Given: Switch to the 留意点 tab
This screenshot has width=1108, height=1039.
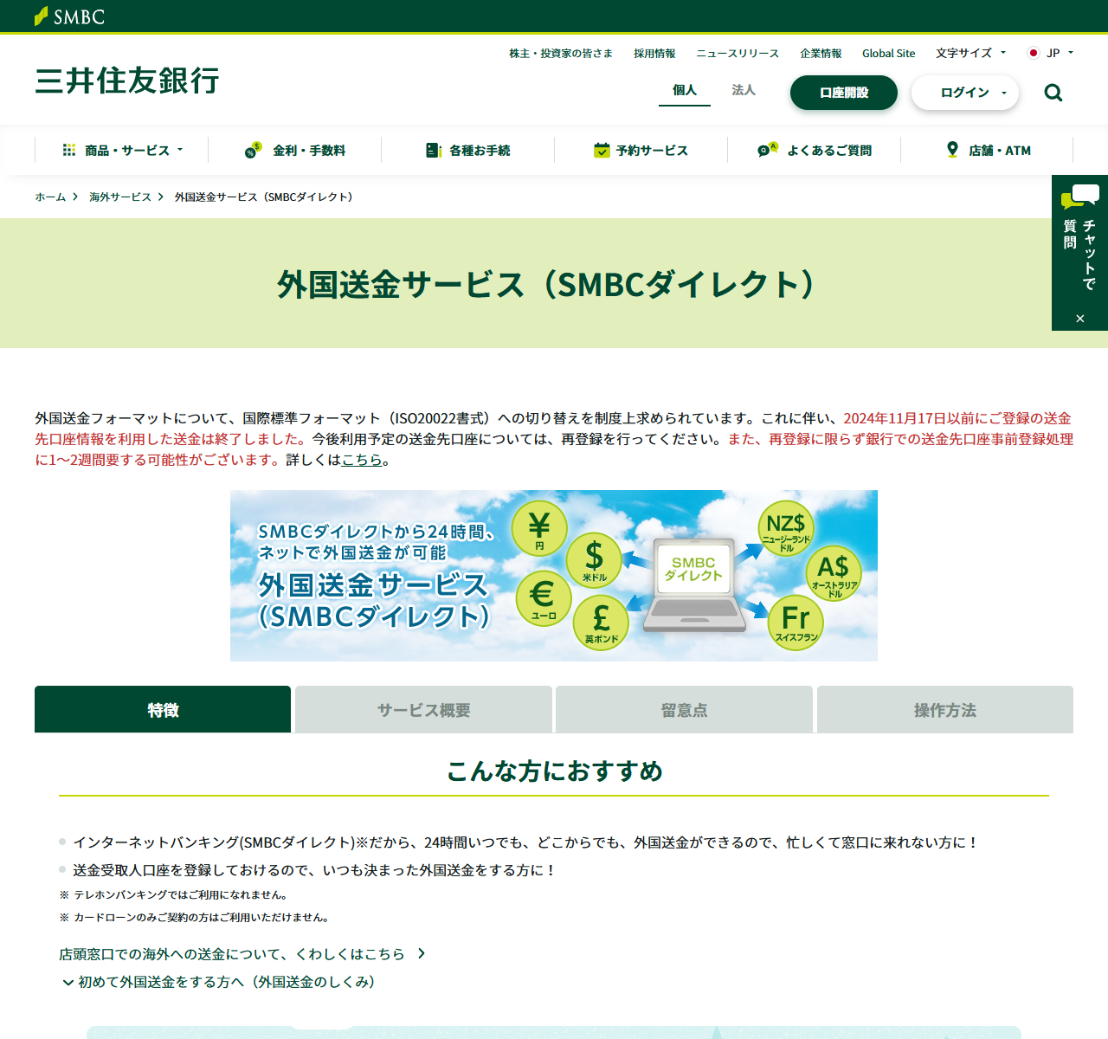Looking at the screenshot, I should point(684,710).
